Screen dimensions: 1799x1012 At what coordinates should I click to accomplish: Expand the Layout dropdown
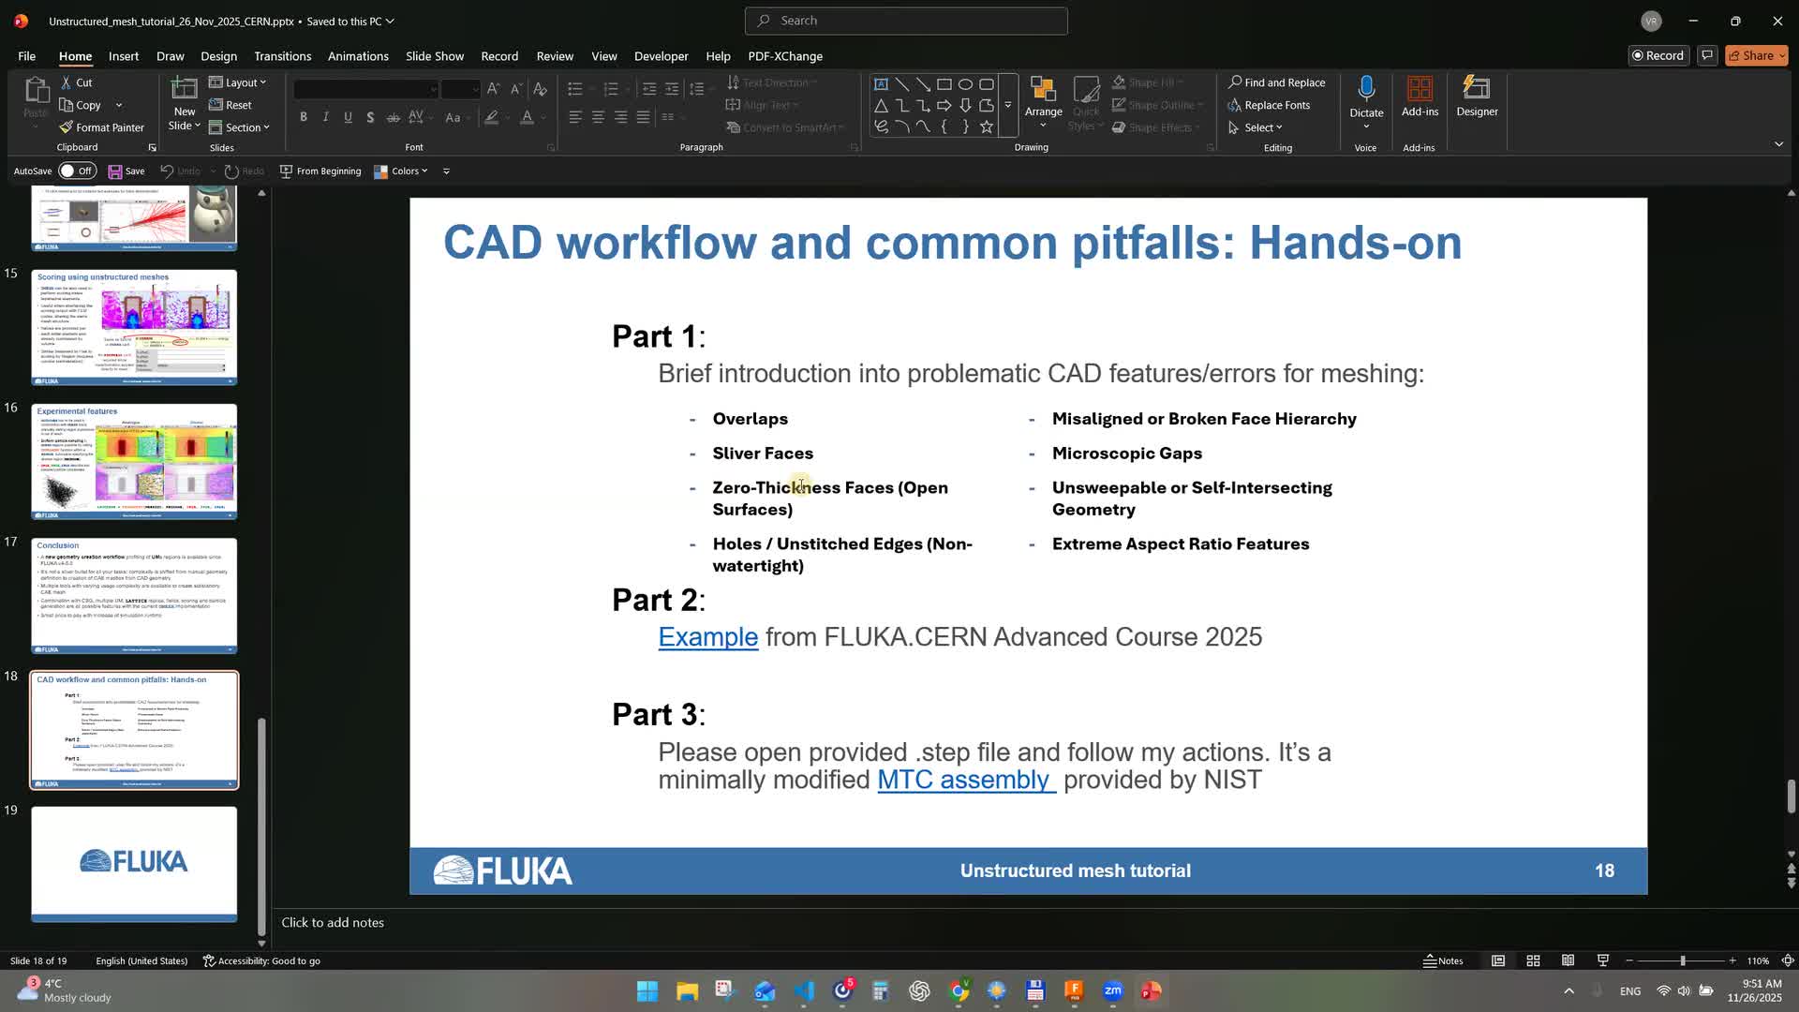[x=238, y=82]
